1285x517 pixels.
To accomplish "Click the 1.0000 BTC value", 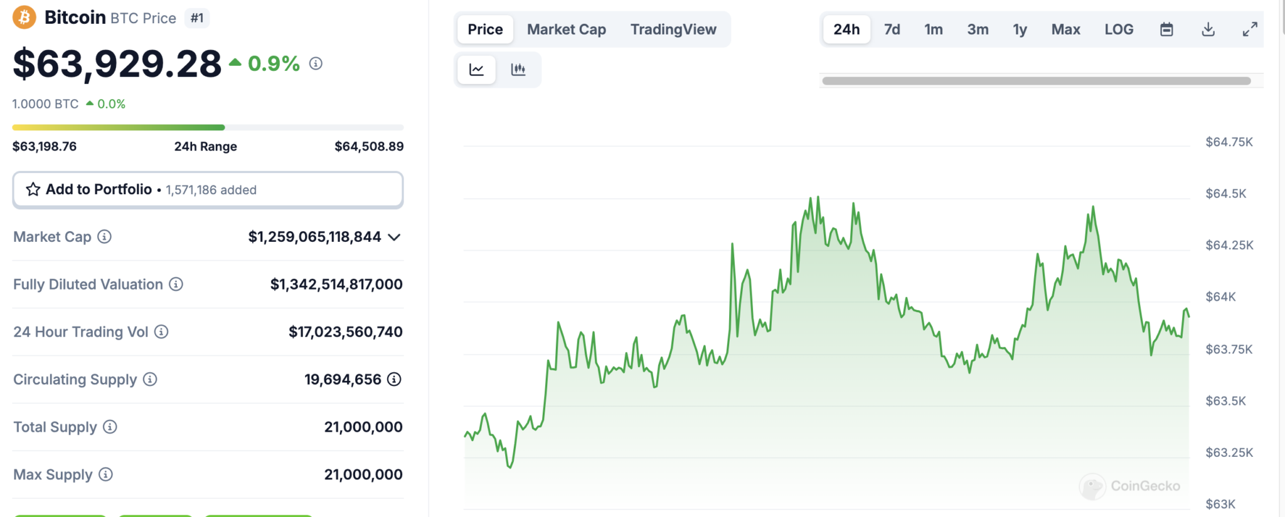I will 45,104.
